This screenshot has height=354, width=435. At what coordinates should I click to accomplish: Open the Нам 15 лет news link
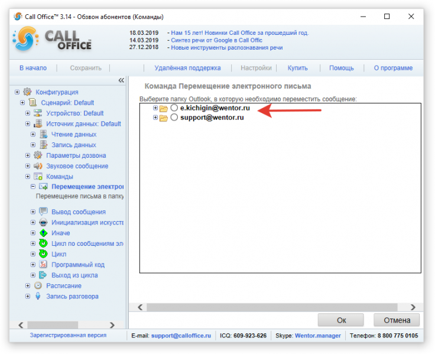click(x=240, y=33)
